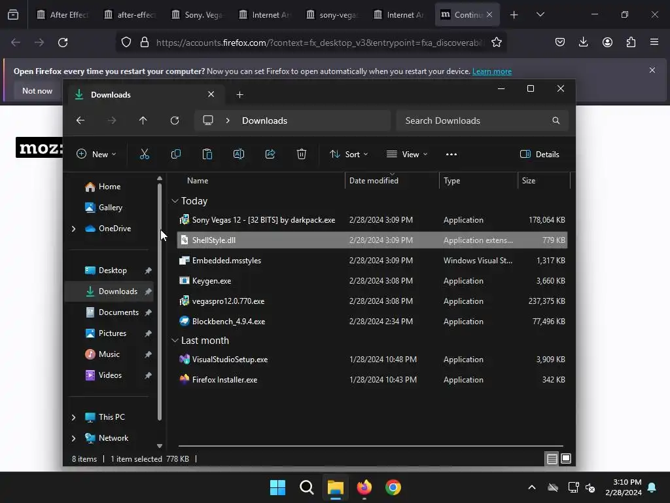670x503 pixels.
Task: Switch to the sony-vegas Firefox tab
Action: pyautogui.click(x=332, y=14)
